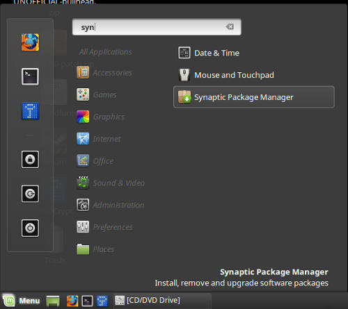Click the show desktop icon on the panel
Image resolution: width=348 pixels, height=309 pixels.
(53, 301)
